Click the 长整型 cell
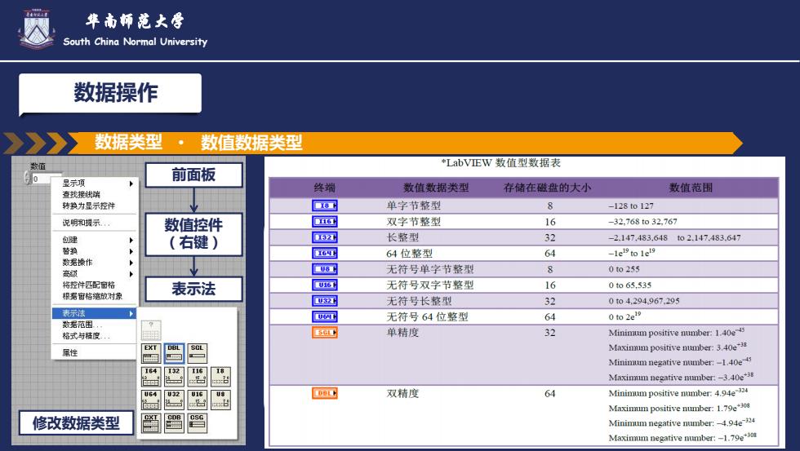800x451 pixels. tap(402, 237)
